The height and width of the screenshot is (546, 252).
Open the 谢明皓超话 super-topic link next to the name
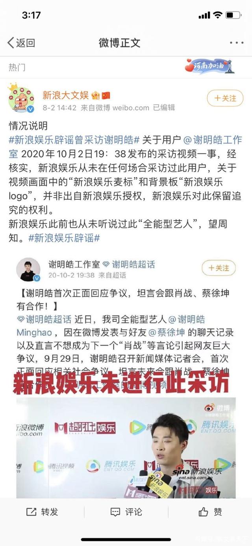[129, 264]
